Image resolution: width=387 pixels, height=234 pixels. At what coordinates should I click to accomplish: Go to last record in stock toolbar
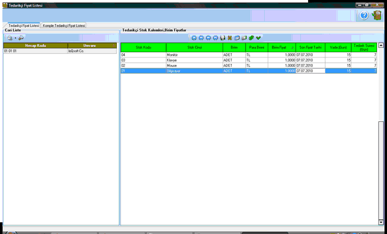(215, 38)
